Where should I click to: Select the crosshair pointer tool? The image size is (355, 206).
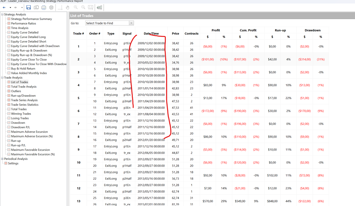click(60, 7)
